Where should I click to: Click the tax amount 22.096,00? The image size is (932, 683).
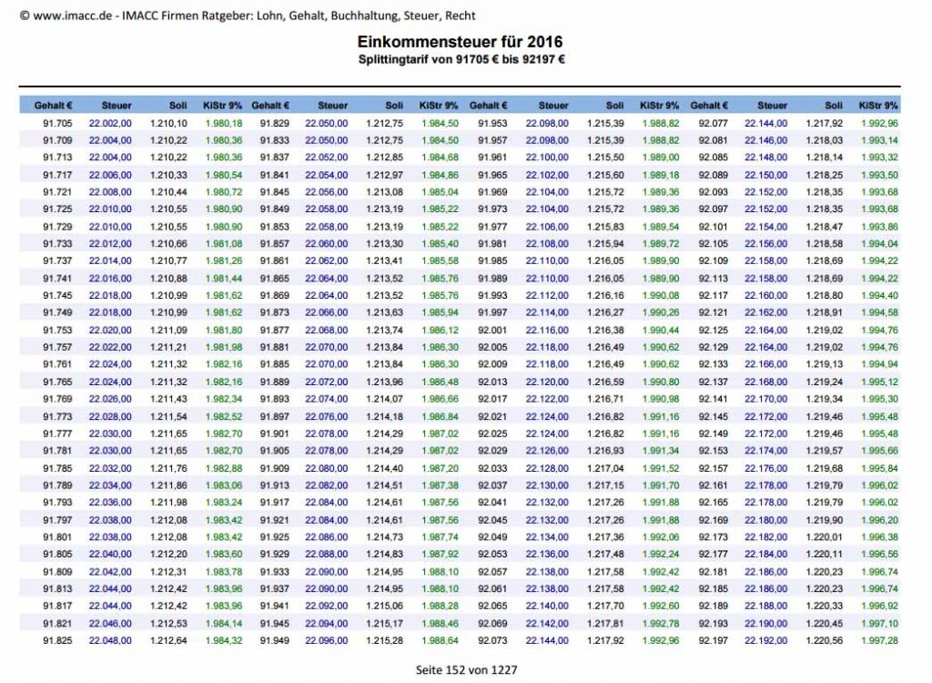point(326,640)
